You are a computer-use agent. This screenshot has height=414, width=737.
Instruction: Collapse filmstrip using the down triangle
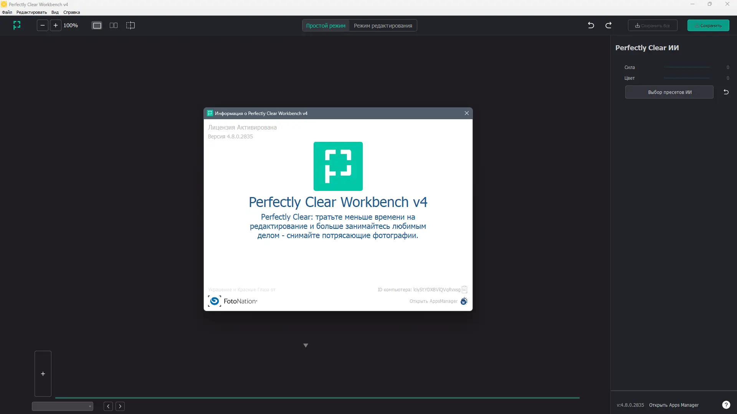306,345
